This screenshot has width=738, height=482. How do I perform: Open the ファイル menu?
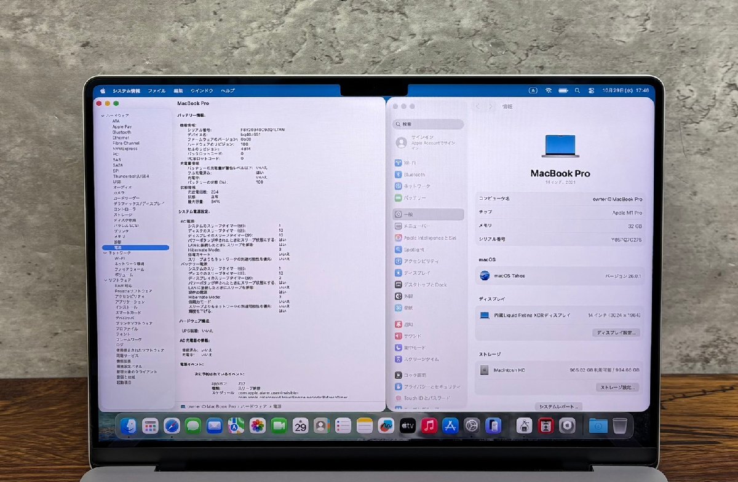[156, 90]
